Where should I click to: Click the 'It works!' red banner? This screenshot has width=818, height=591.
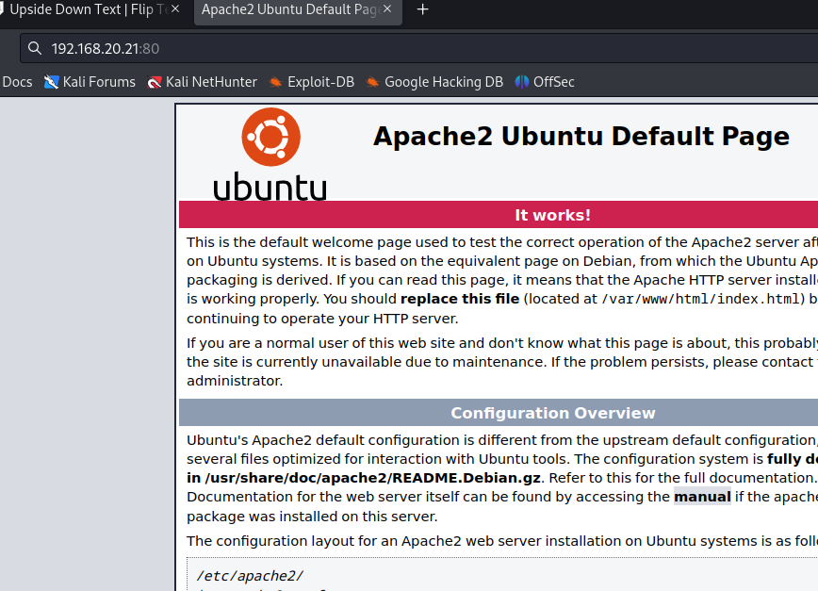point(499,215)
